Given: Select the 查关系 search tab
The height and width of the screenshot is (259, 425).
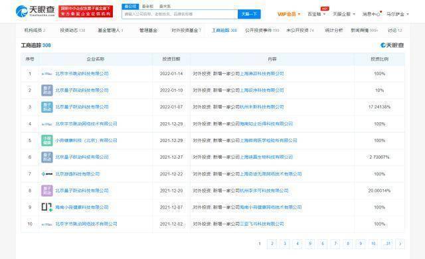Looking at the screenshot, I should [x=165, y=6].
